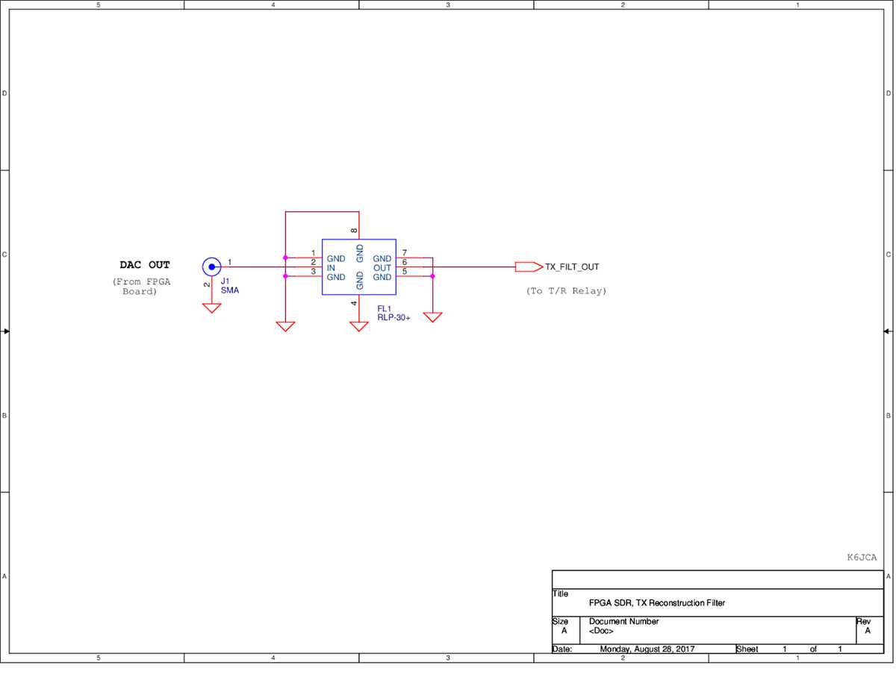Select ground symbol tied to FL1 pins 1 and 3
Image resolution: width=896 pixels, height=692 pixels.
pyautogui.click(x=285, y=326)
